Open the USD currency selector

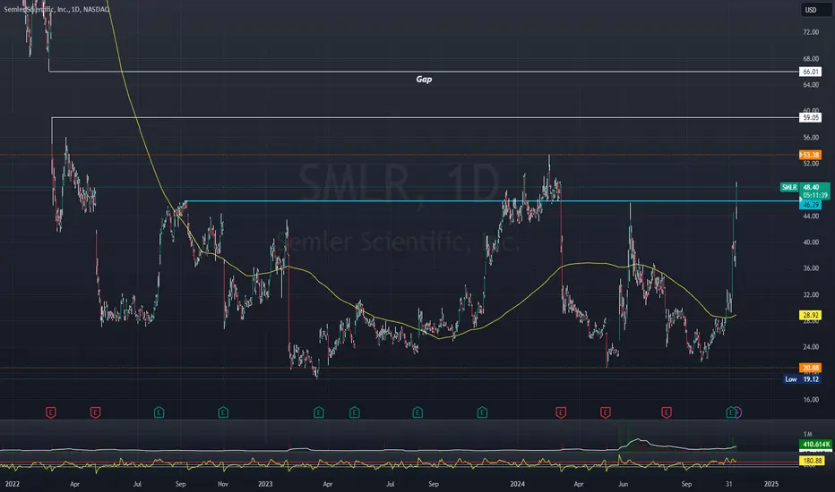pyautogui.click(x=816, y=10)
